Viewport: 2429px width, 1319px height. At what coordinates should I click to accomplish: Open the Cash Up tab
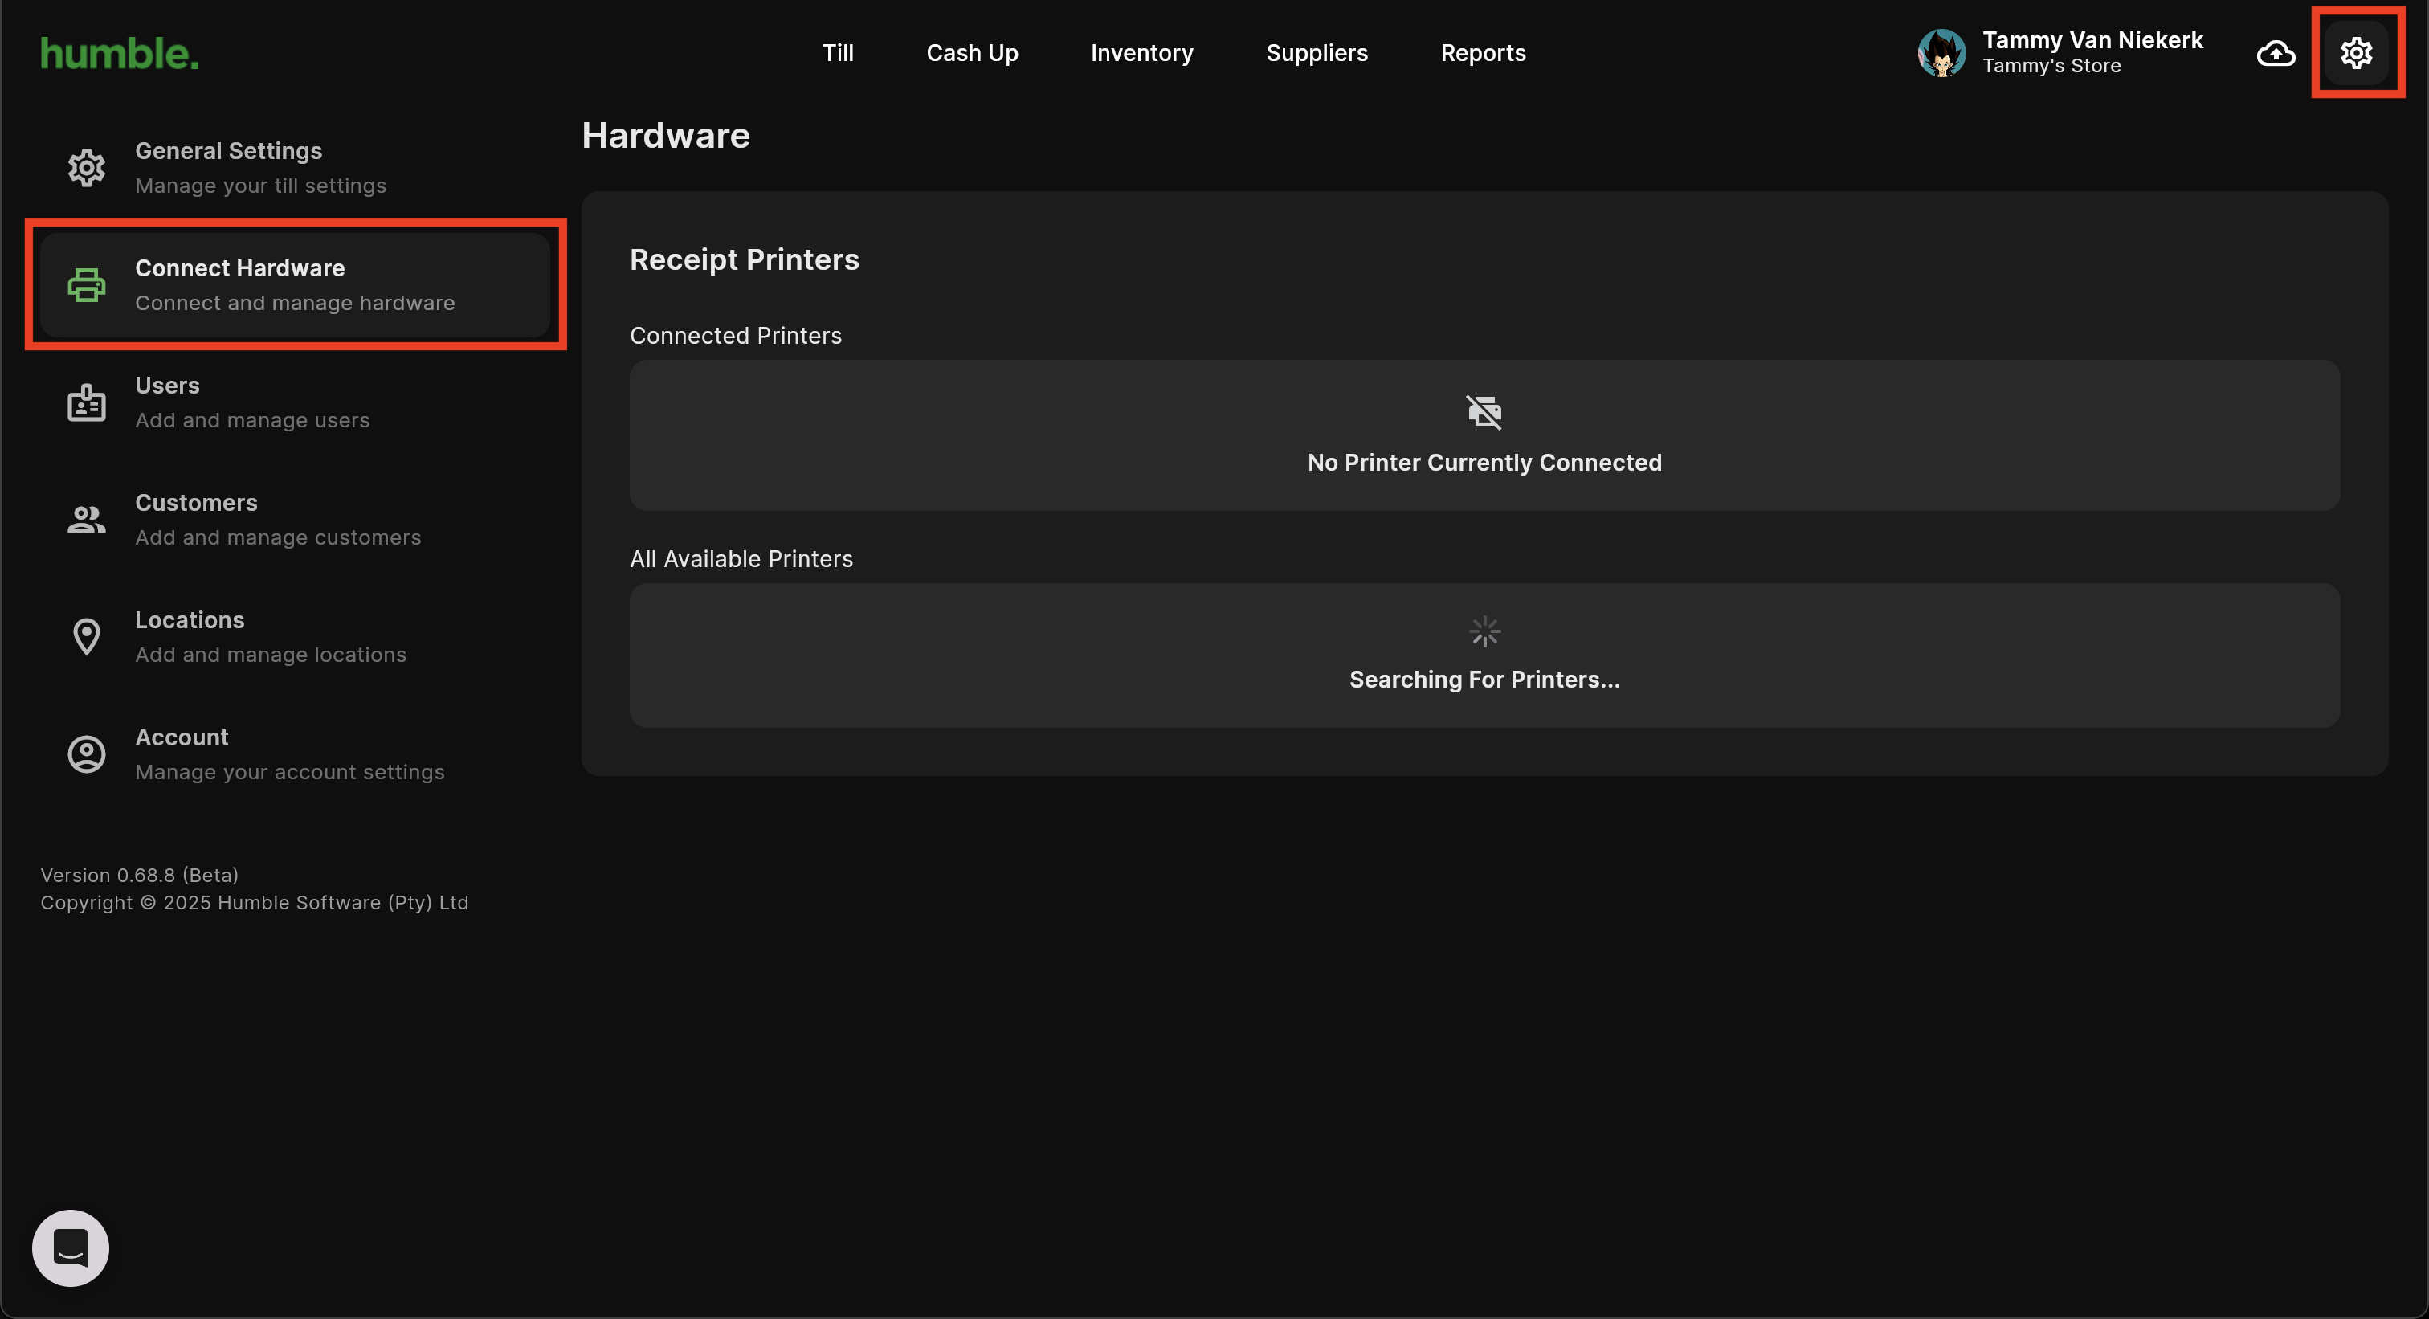tap(972, 53)
